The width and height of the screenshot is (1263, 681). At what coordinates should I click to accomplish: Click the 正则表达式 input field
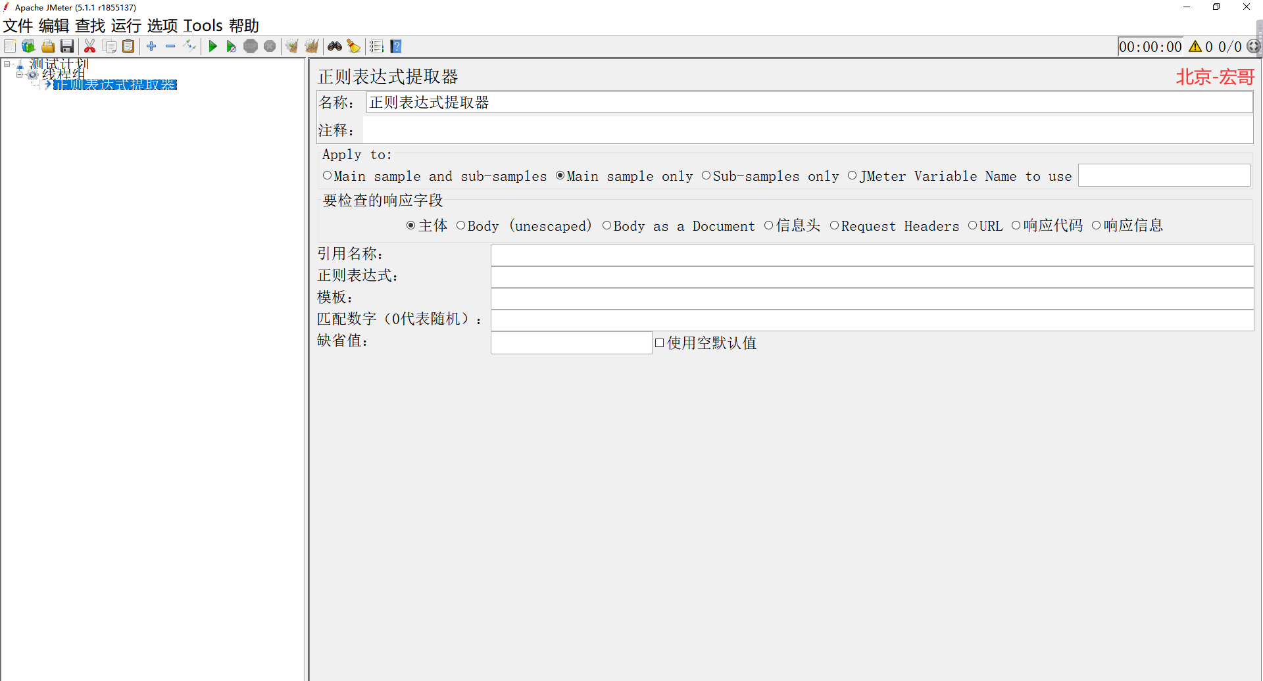[x=872, y=277]
